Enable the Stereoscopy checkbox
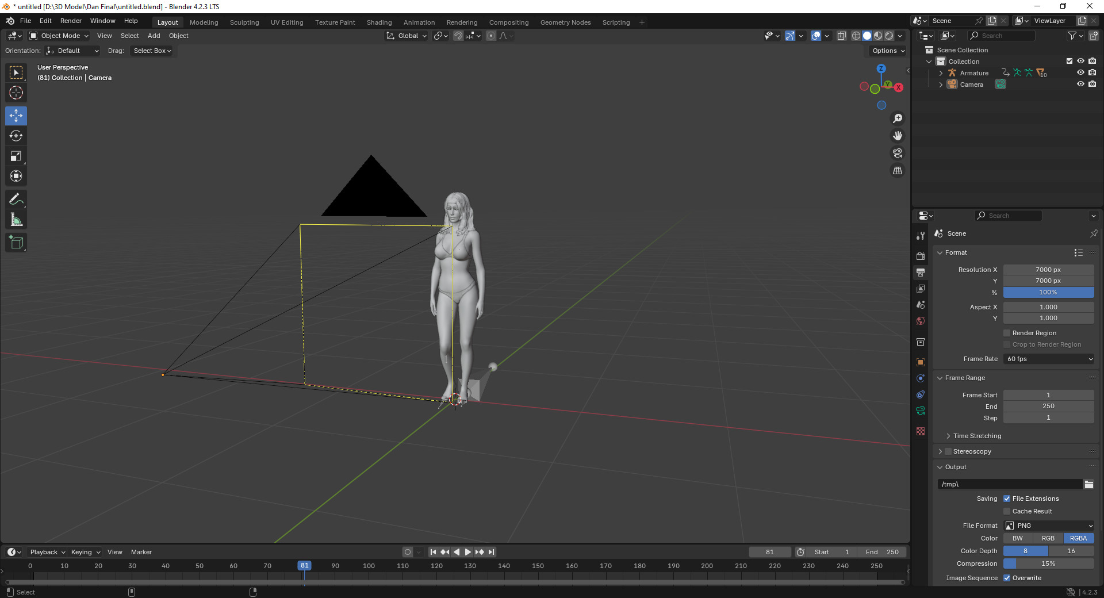The width and height of the screenshot is (1104, 598). [948, 451]
